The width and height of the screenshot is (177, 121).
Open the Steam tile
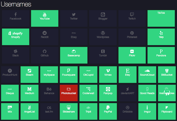[30, 74]
